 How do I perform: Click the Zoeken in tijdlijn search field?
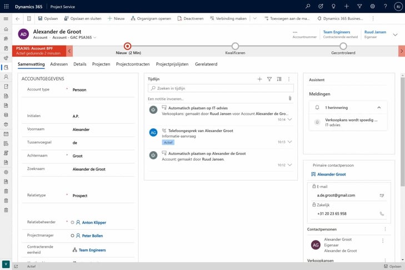[221, 88]
